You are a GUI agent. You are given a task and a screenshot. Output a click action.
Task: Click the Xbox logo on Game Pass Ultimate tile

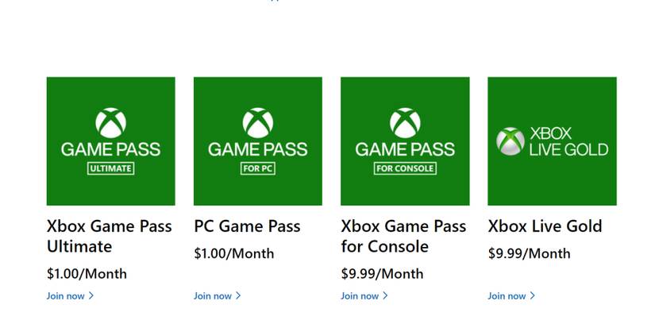[x=110, y=123]
